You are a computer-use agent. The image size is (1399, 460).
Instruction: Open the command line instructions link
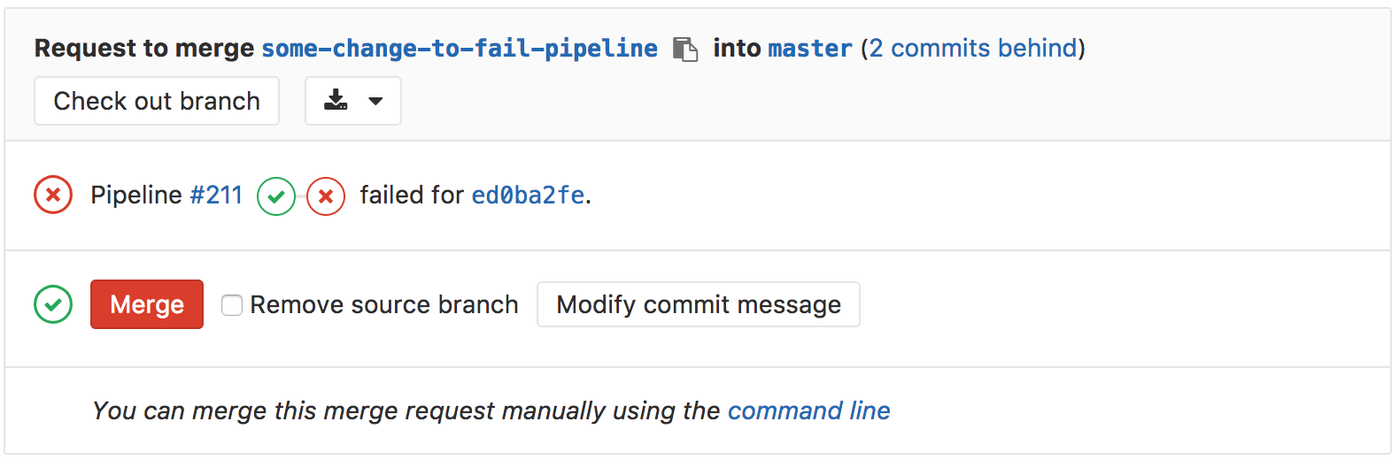click(x=809, y=410)
